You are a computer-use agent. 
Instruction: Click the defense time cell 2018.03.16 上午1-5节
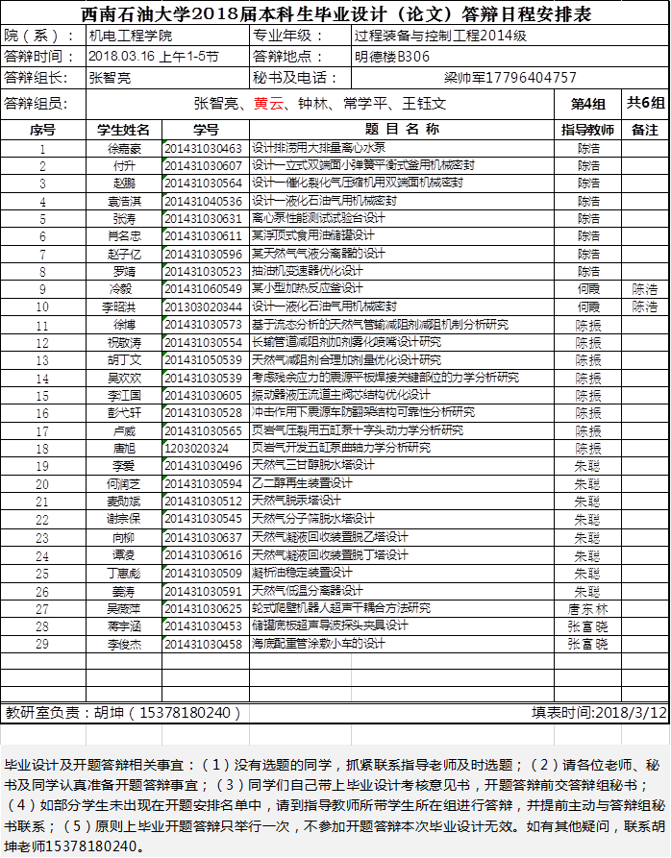pyautogui.click(x=167, y=57)
